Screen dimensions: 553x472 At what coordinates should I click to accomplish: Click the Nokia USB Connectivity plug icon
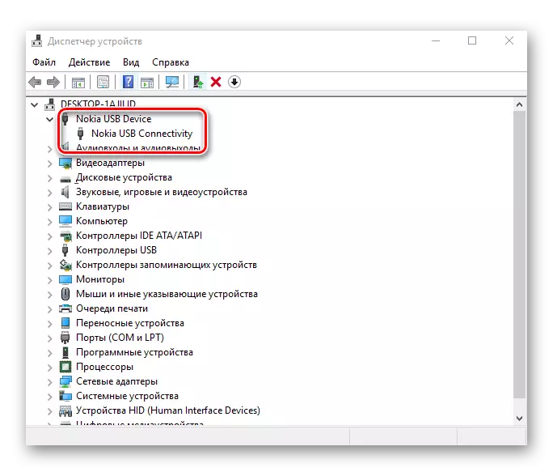[x=80, y=134]
